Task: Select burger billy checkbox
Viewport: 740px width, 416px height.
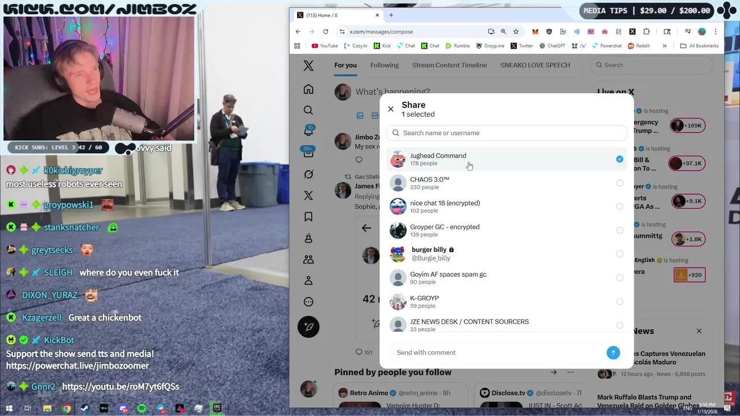Action: (x=619, y=254)
